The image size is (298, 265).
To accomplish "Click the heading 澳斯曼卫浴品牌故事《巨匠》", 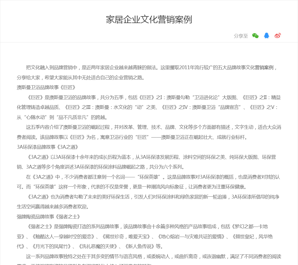I will (46, 87).
